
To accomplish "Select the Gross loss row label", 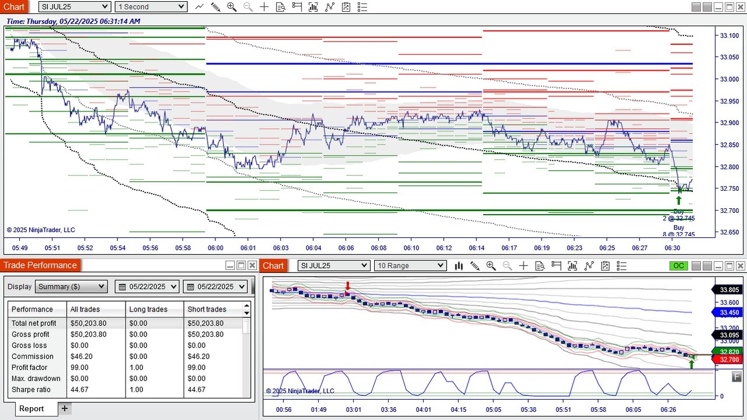I will 29,345.
